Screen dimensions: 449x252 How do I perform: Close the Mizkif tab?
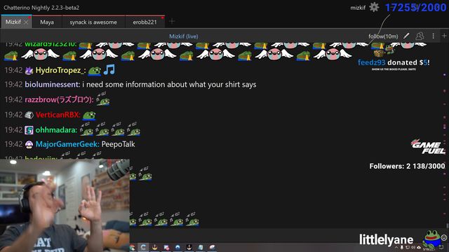pos(26,22)
